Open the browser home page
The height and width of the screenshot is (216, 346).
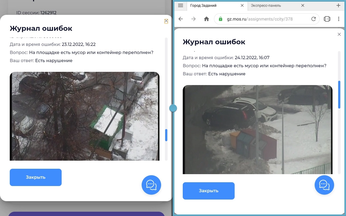[x=207, y=19]
